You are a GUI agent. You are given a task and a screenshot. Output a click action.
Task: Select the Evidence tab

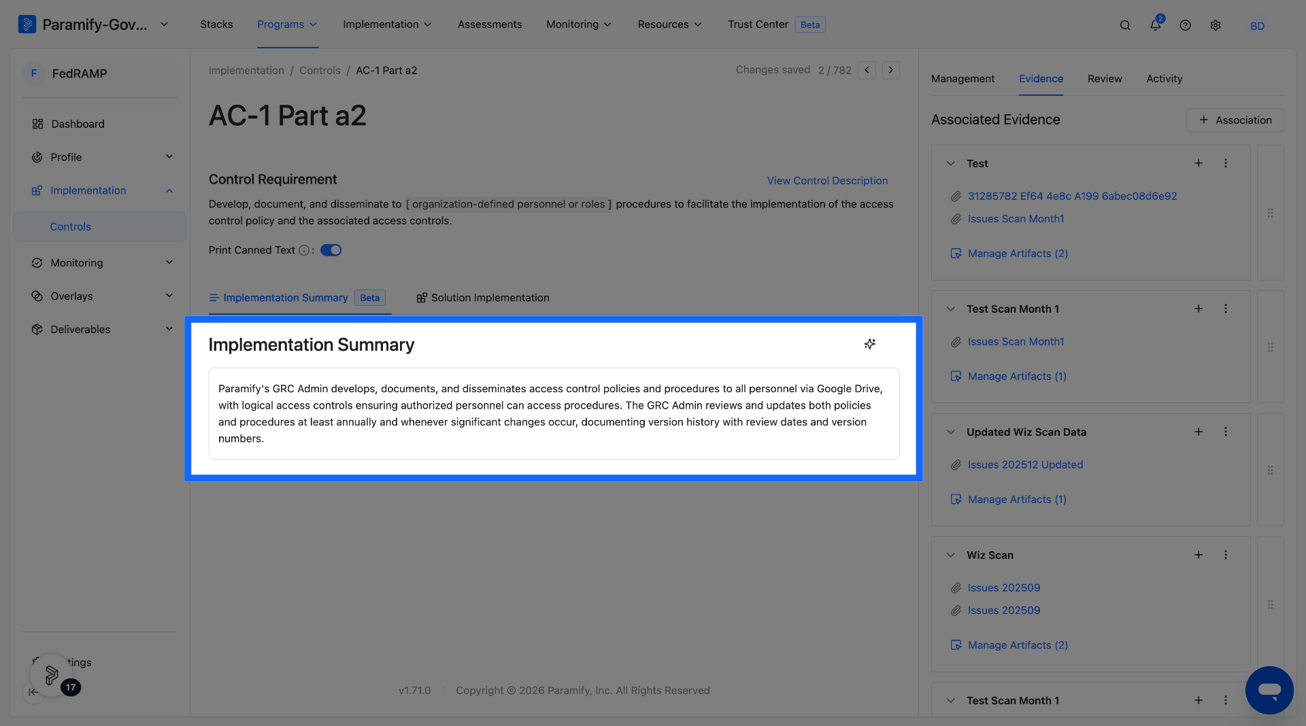coord(1041,79)
